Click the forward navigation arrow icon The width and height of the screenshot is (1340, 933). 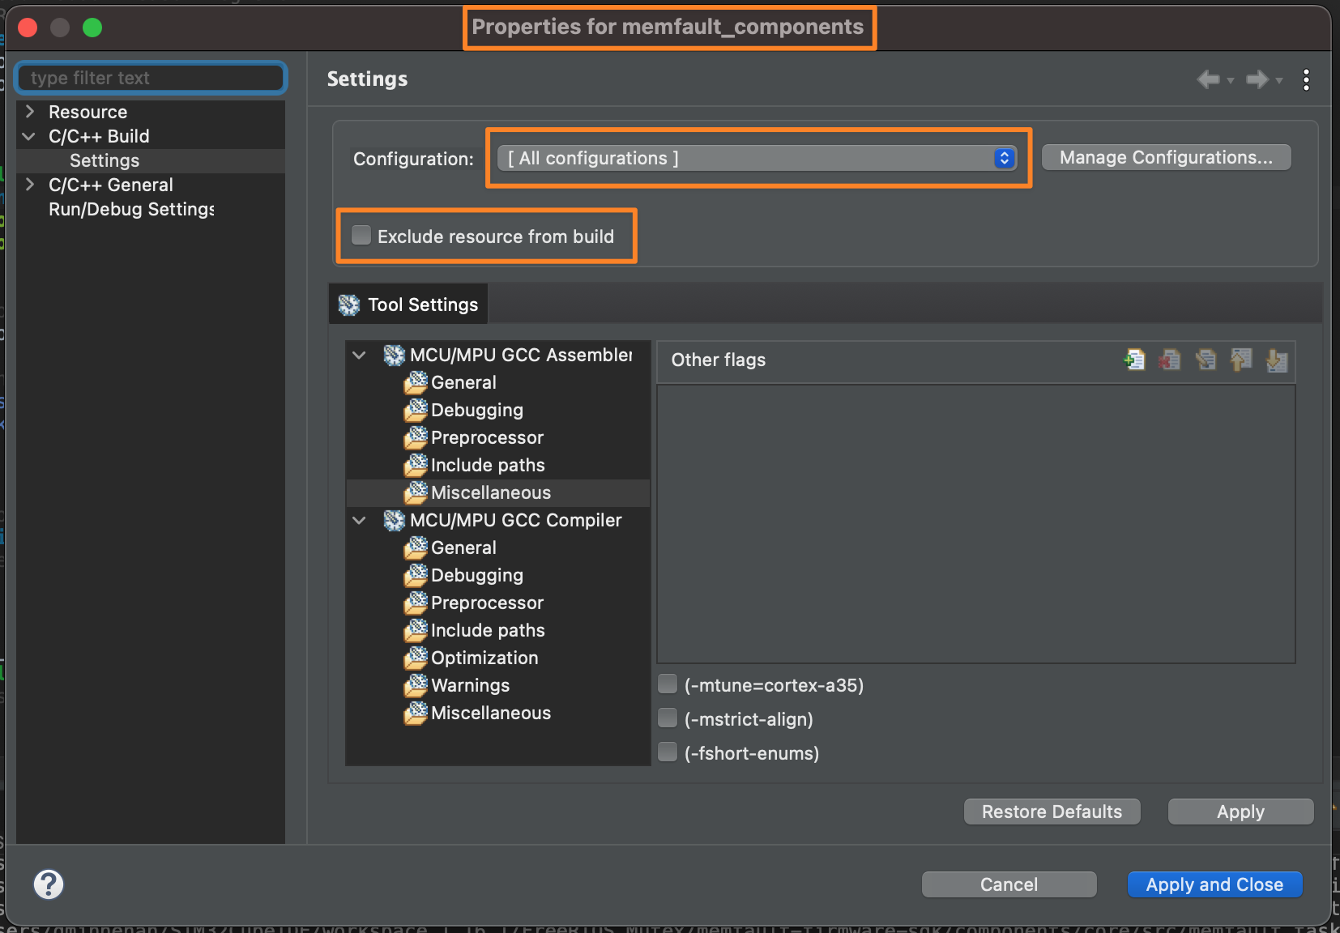1257,79
